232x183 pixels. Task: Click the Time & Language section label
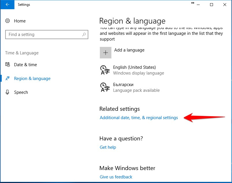(22, 53)
